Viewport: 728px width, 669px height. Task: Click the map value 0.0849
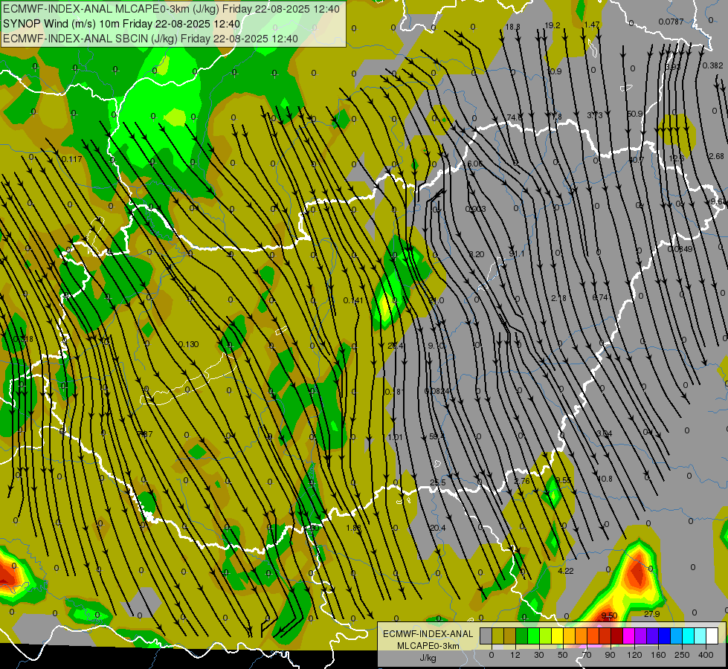pyautogui.click(x=680, y=249)
